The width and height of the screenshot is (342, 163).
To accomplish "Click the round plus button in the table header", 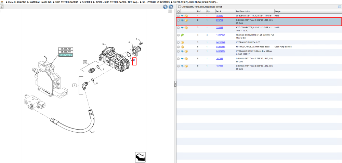I will tap(179, 11).
